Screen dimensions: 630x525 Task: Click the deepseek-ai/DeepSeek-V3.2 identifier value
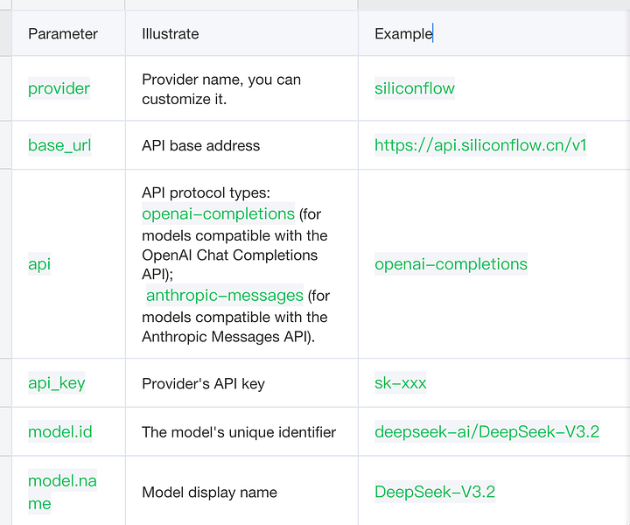click(x=486, y=431)
